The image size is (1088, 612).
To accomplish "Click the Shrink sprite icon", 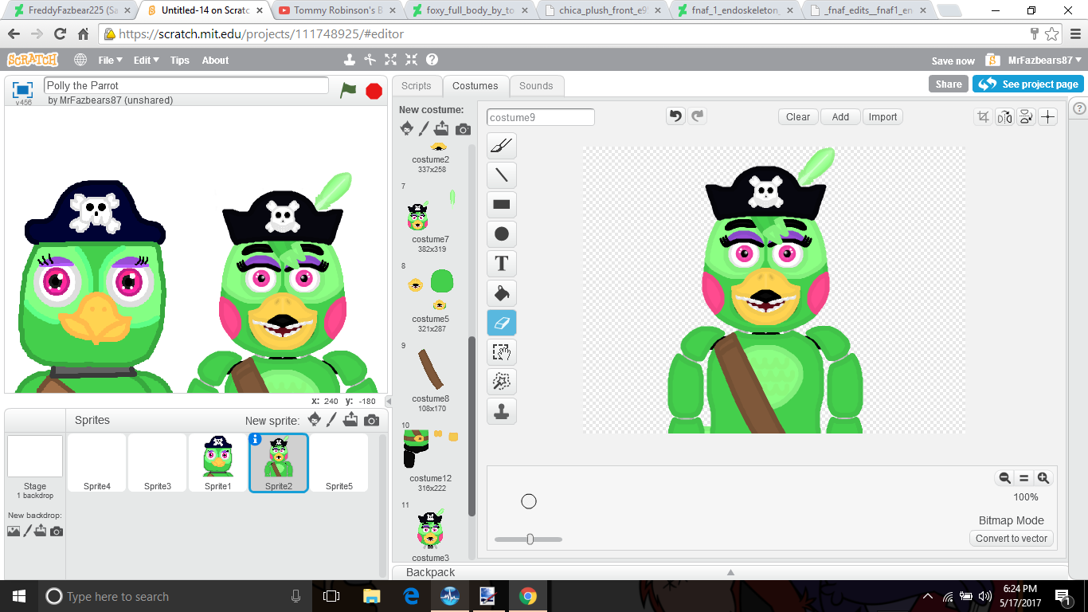I will 411,60.
